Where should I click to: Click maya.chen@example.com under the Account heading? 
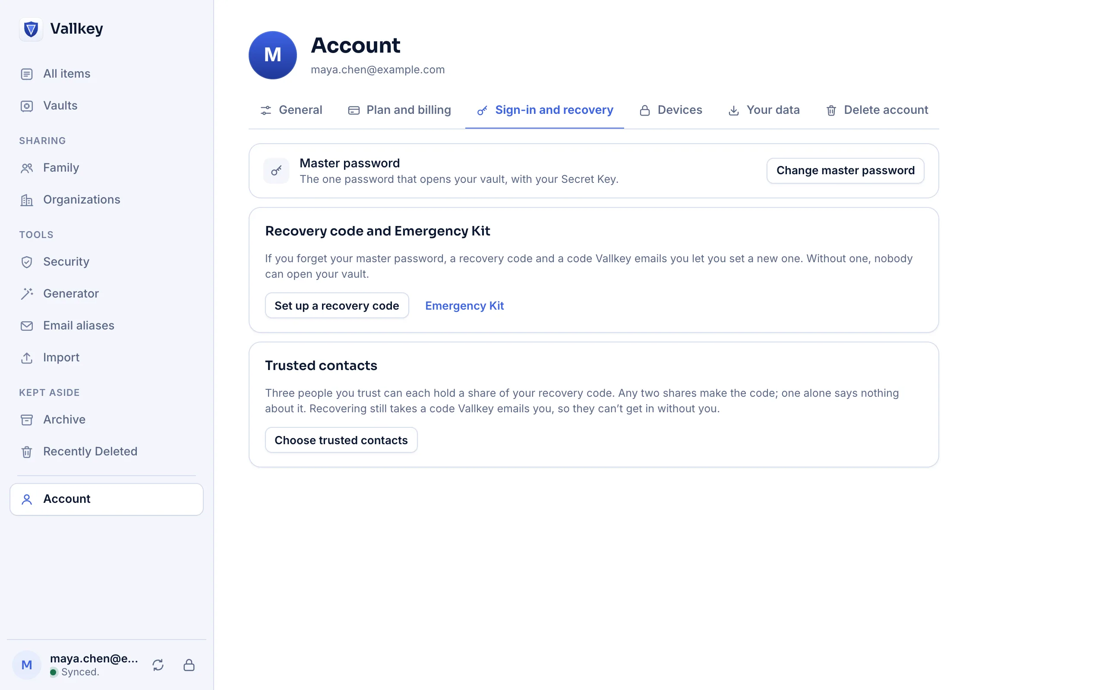(378, 70)
